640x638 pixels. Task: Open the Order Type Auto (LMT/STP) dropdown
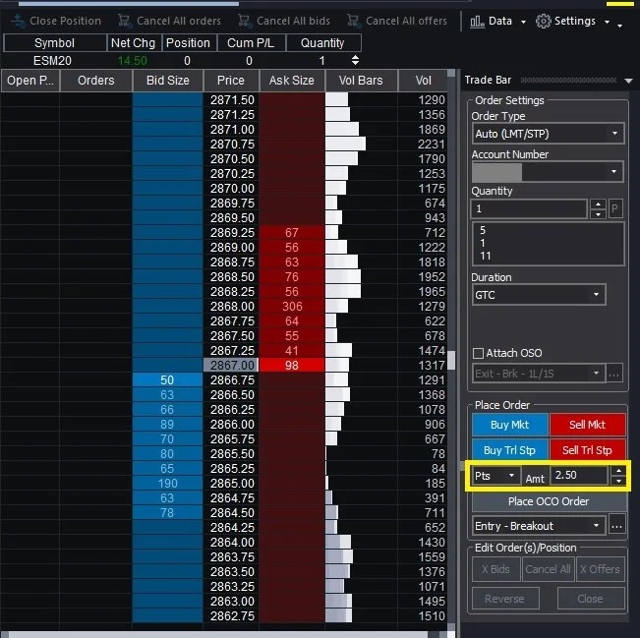click(x=614, y=134)
